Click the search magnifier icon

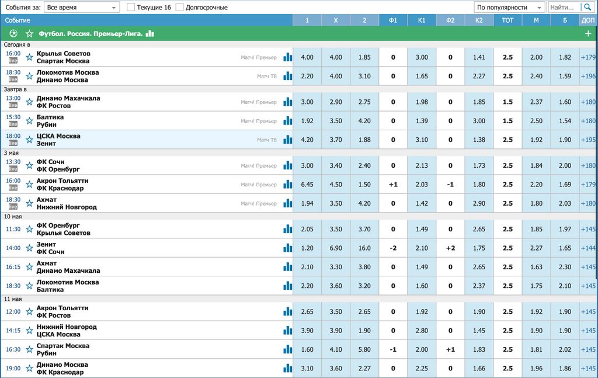[x=587, y=7]
